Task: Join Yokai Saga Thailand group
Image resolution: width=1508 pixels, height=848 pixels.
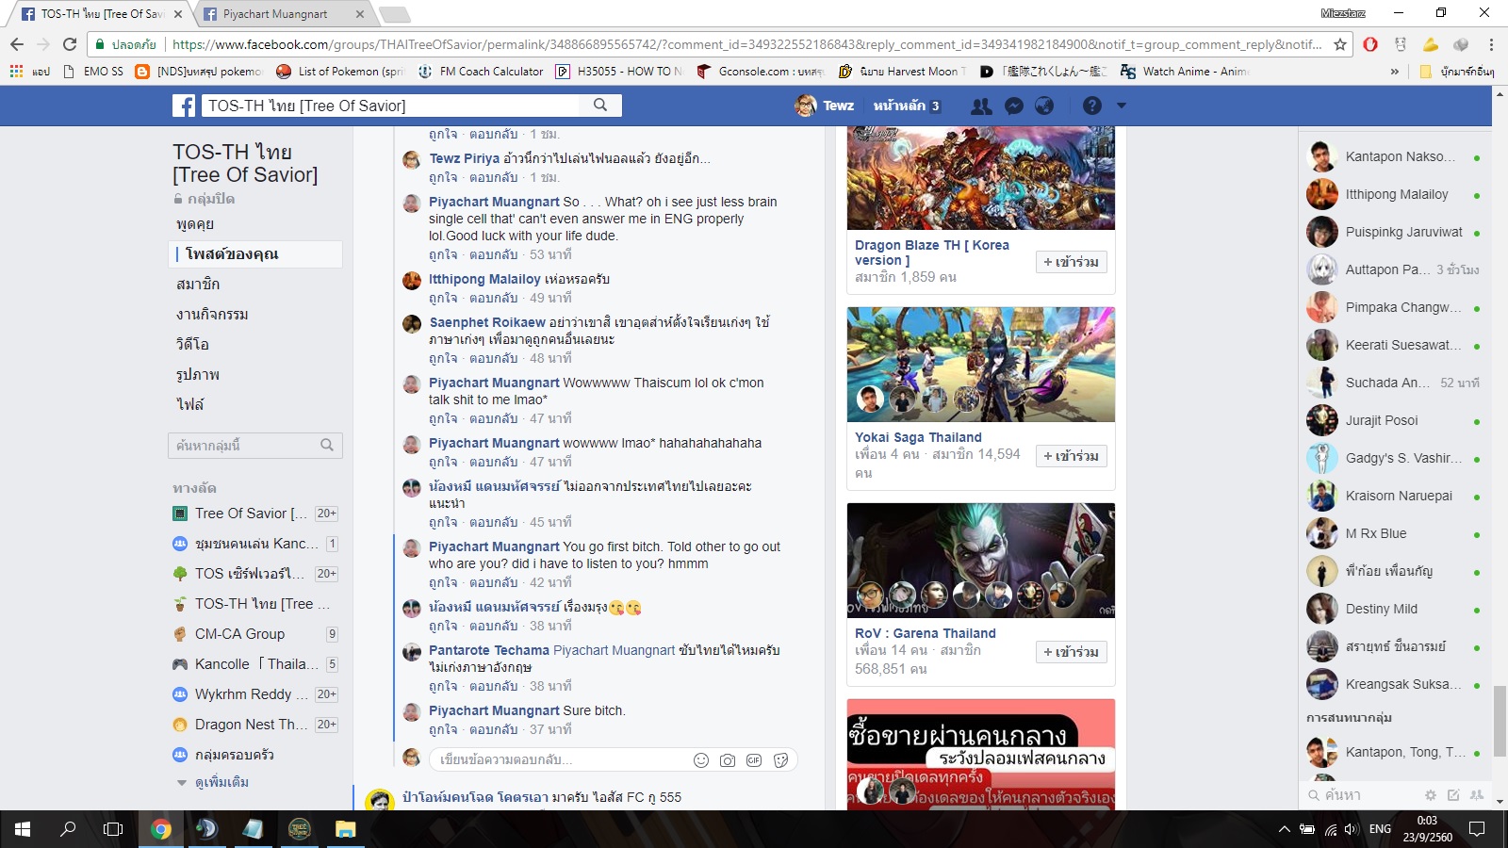Action: [x=1071, y=456]
